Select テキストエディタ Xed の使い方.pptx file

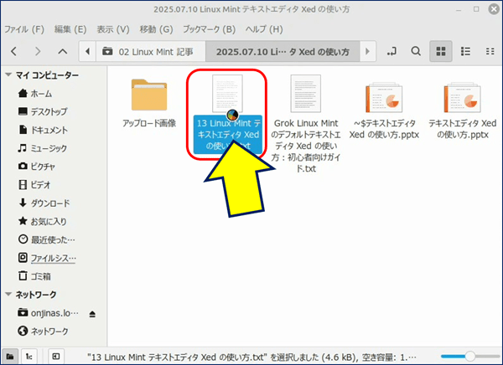pos(462,111)
